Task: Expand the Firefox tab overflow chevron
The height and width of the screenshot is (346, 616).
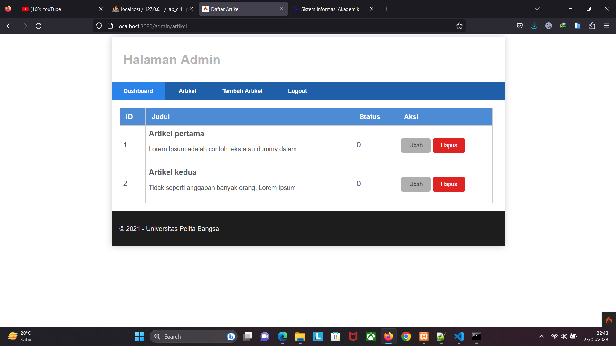Action: 537,9
